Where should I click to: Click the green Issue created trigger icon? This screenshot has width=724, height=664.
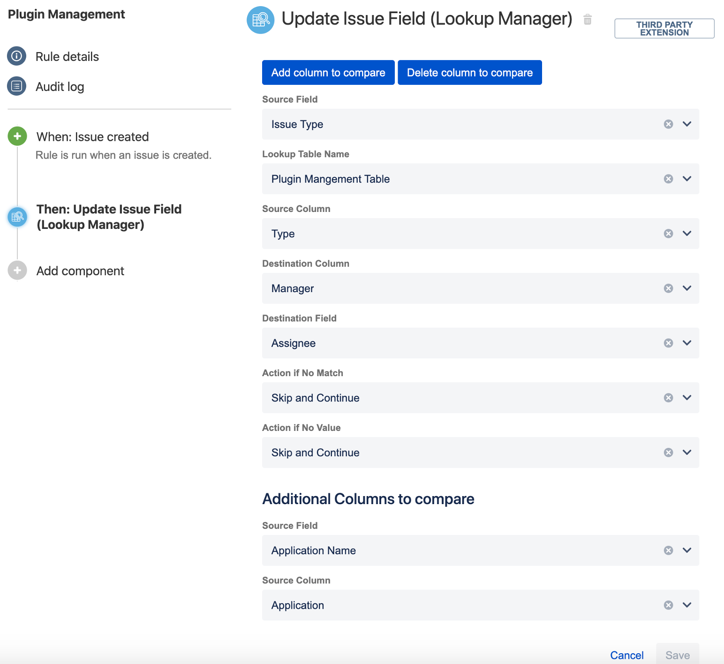pos(17,136)
